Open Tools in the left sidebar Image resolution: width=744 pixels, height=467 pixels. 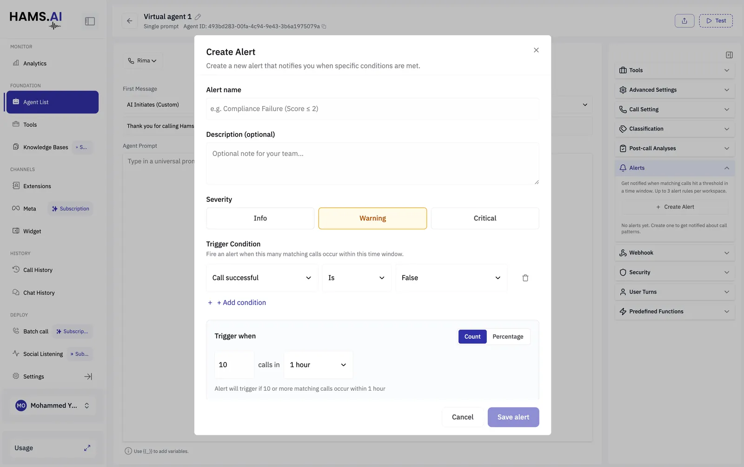click(x=30, y=125)
